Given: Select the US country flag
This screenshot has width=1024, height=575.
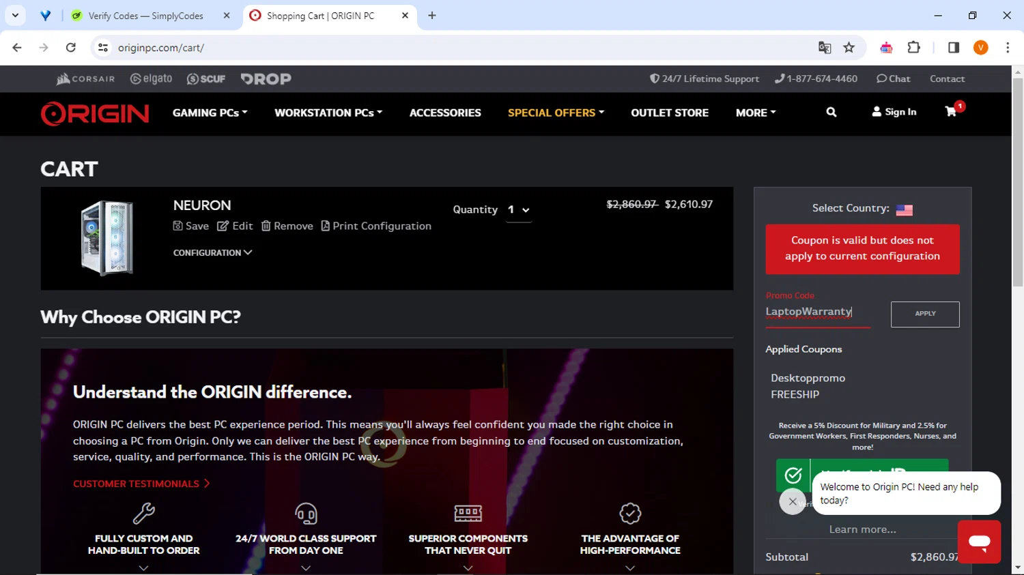Looking at the screenshot, I should click(904, 210).
